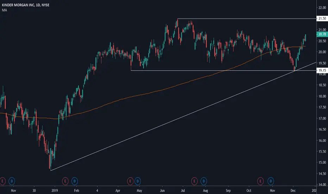Click the 16.00 price axis label

pyautogui.click(x=322, y=140)
